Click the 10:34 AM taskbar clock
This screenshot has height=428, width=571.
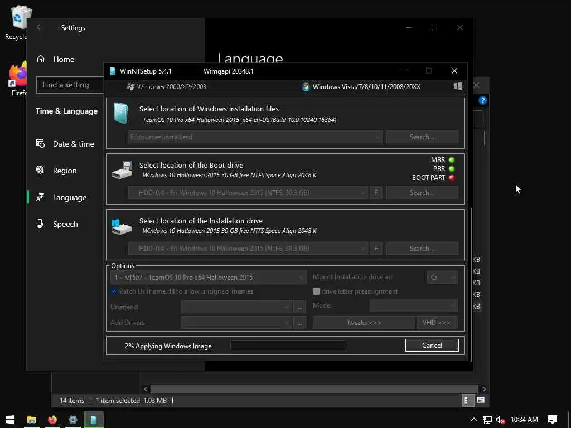click(x=524, y=420)
